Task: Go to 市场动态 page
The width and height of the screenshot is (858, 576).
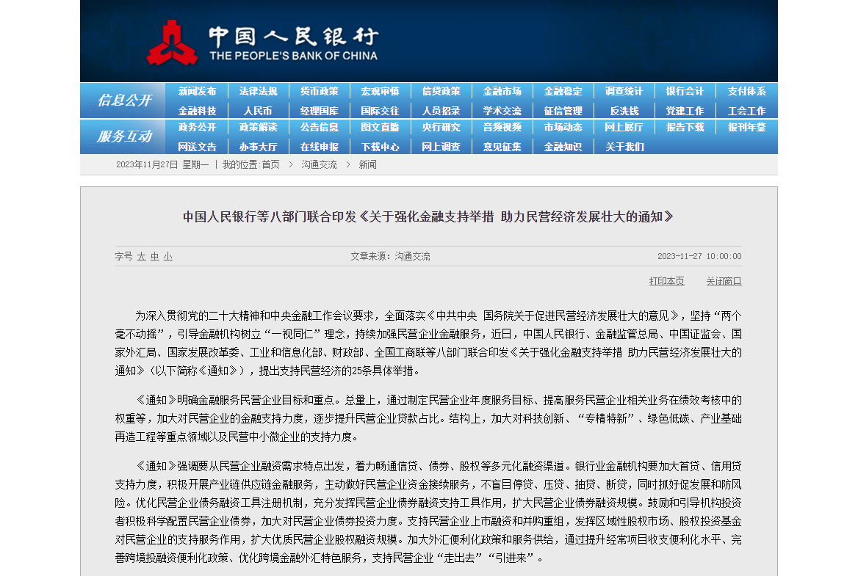Action: click(563, 128)
